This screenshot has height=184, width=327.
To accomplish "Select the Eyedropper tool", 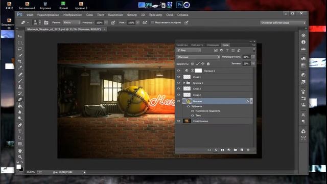I will [x=20, y=67].
